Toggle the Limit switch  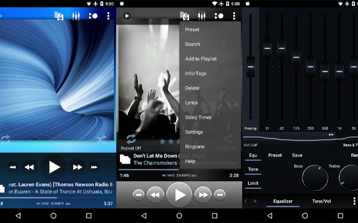click(253, 184)
